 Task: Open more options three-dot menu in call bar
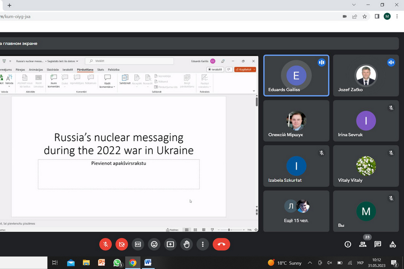203,244
